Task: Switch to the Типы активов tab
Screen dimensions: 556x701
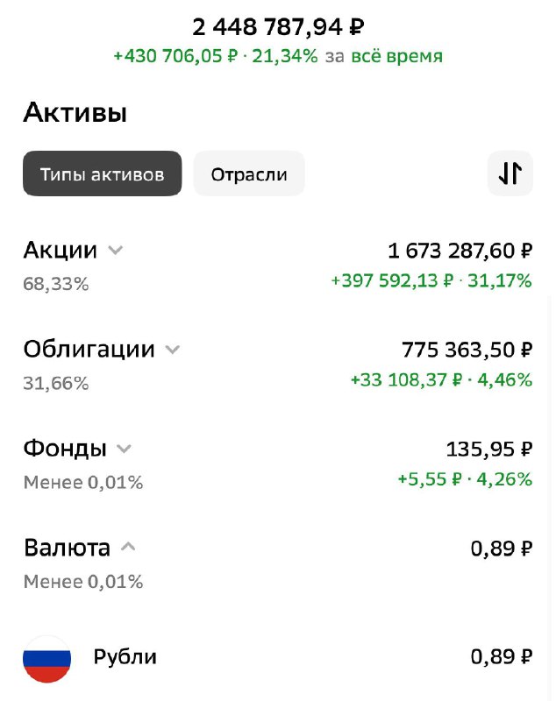Action: (x=102, y=173)
